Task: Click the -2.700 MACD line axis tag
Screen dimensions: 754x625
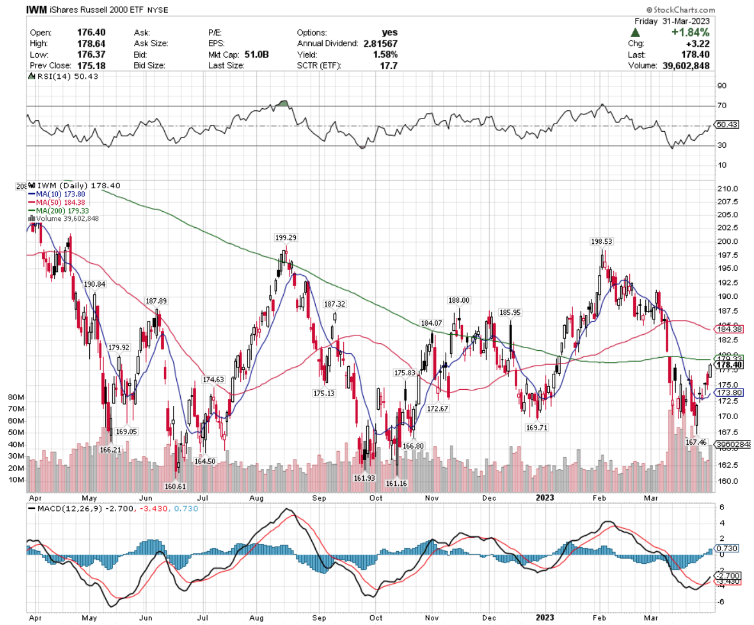Action: point(728,576)
